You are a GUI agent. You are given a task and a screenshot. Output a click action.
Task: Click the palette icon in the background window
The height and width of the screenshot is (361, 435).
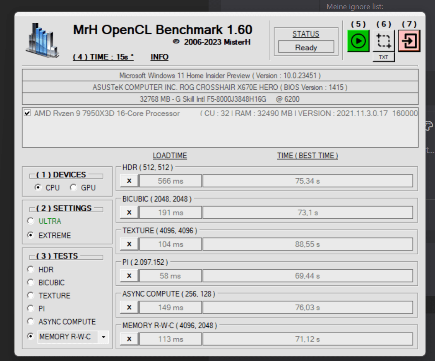click(x=429, y=126)
